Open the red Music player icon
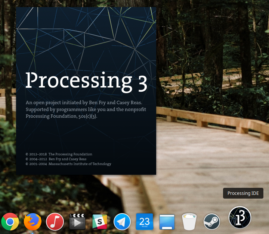 pyautogui.click(x=55, y=222)
